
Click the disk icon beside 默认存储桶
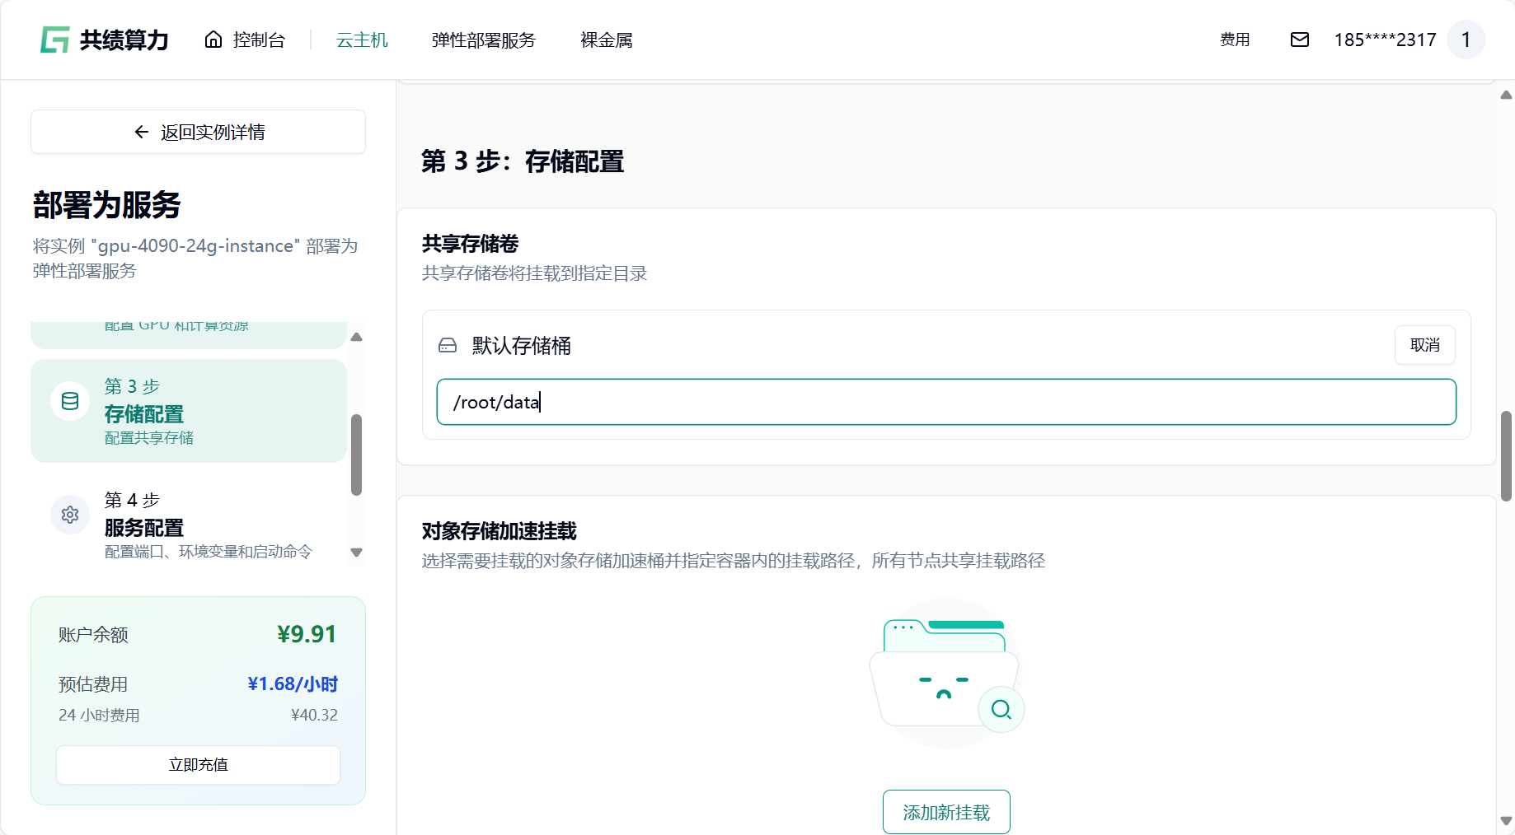[x=448, y=346]
